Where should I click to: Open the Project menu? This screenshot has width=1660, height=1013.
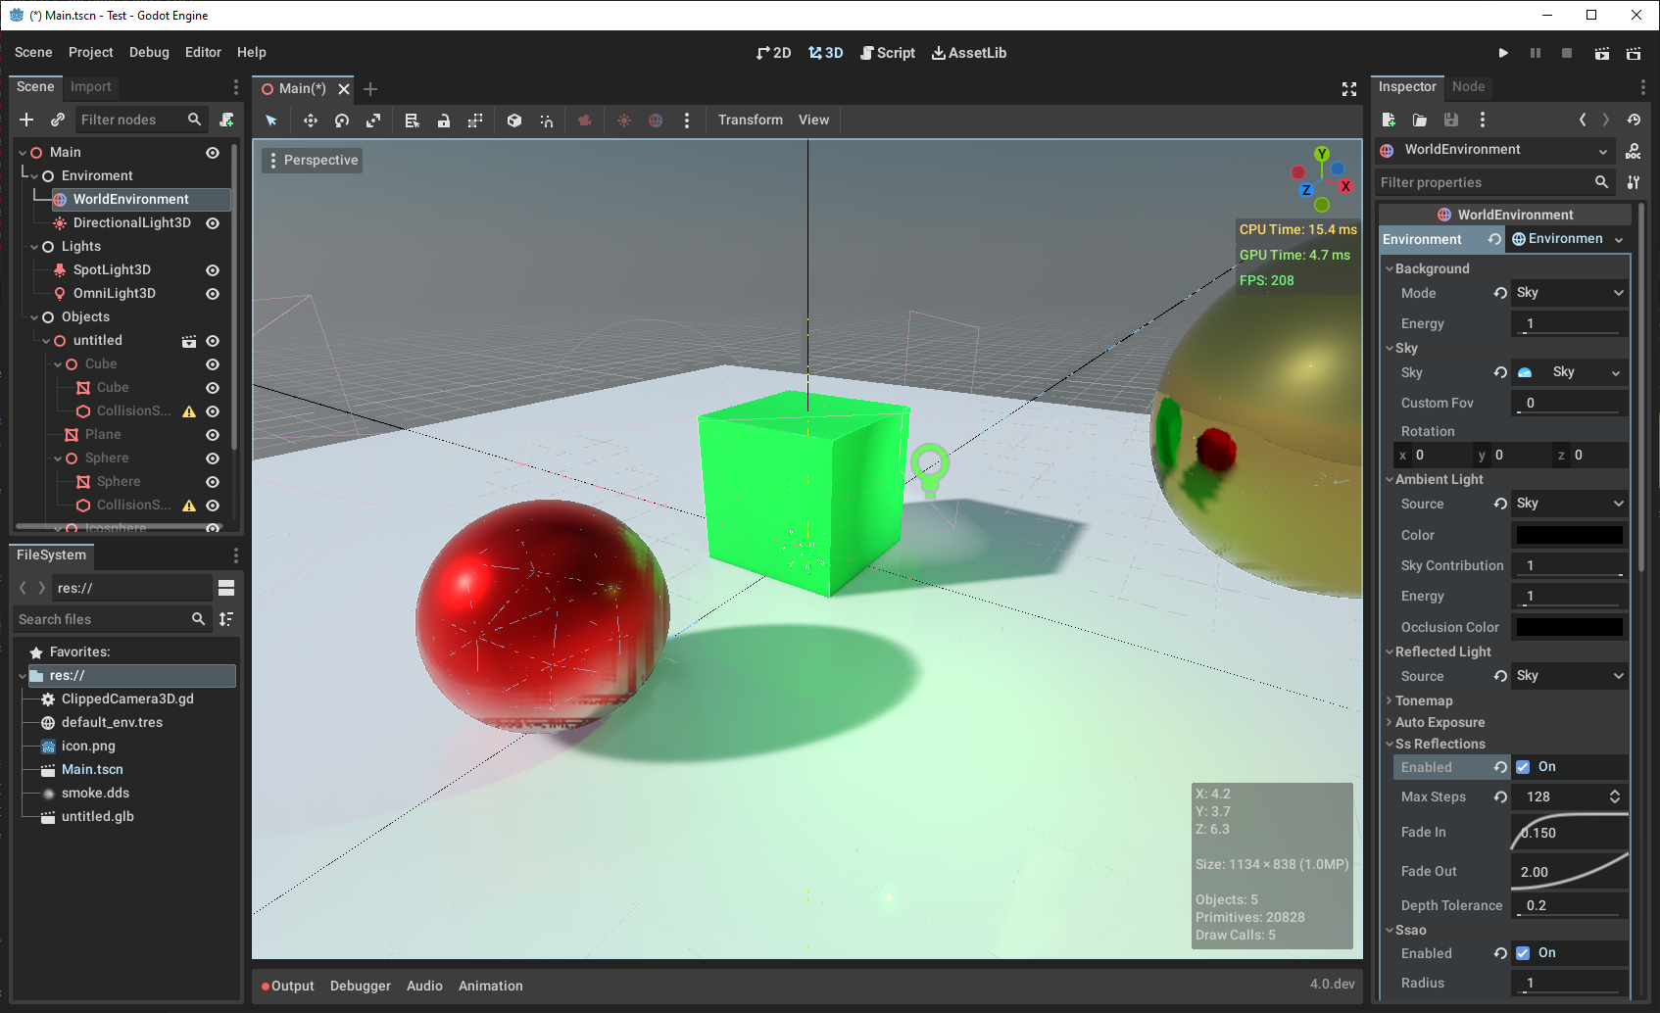click(x=90, y=52)
